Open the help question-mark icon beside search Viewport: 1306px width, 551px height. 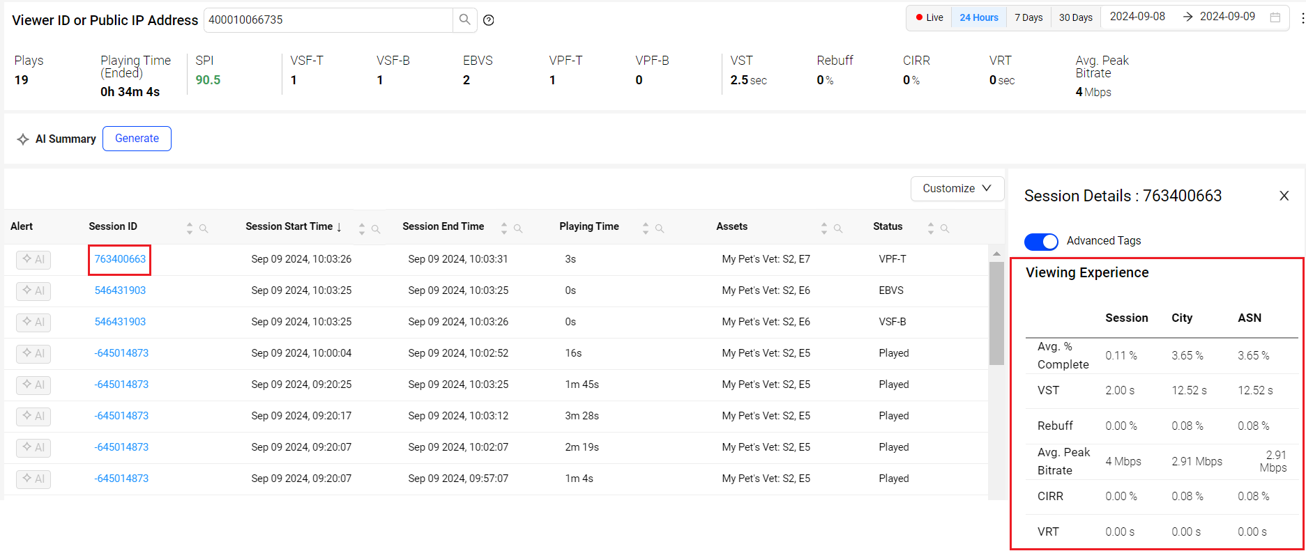pyautogui.click(x=489, y=20)
